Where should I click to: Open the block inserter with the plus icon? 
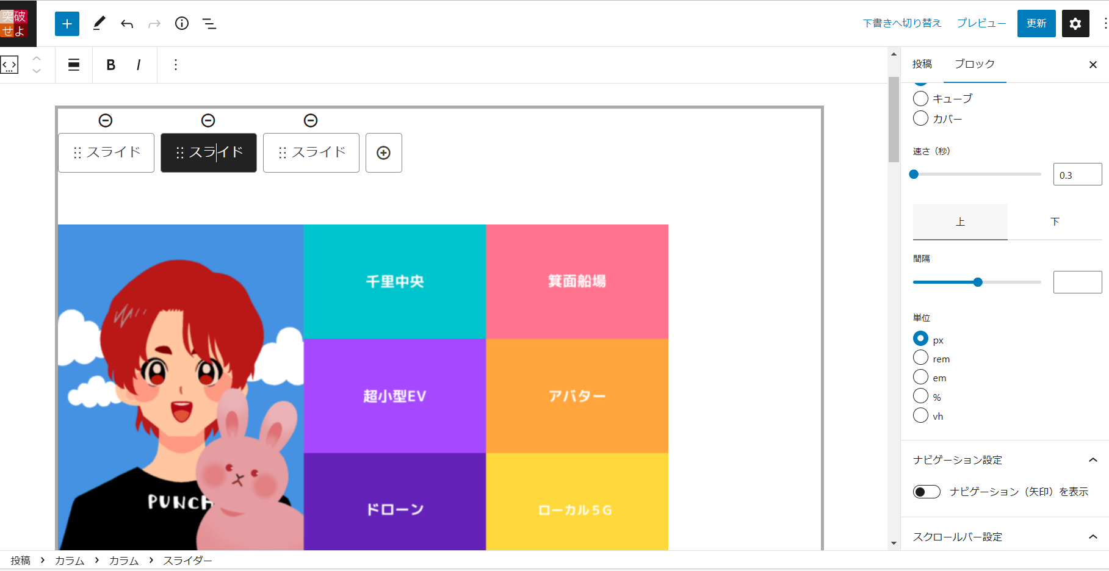67,23
